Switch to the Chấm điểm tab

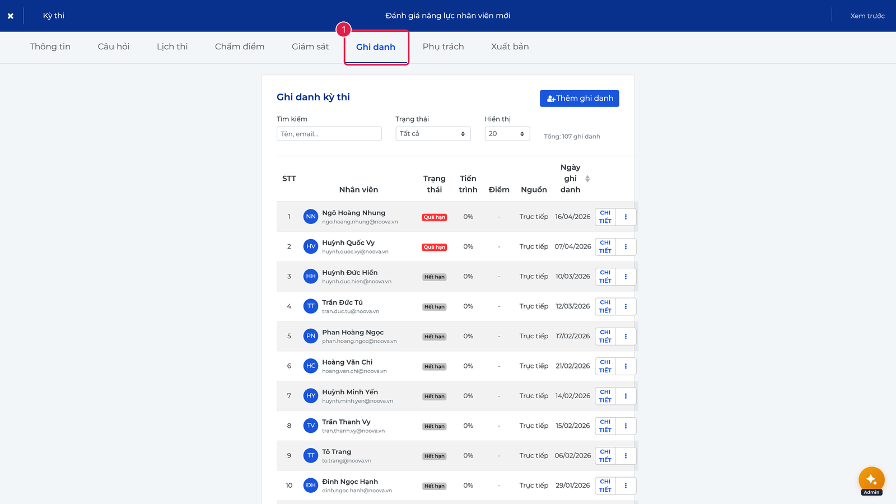(x=240, y=46)
